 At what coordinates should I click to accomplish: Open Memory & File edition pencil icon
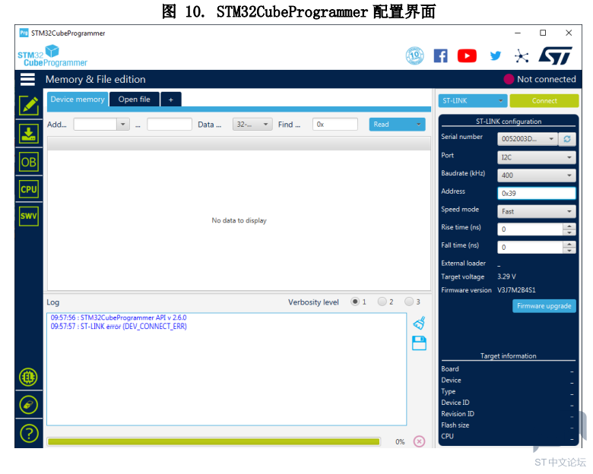pyautogui.click(x=29, y=106)
